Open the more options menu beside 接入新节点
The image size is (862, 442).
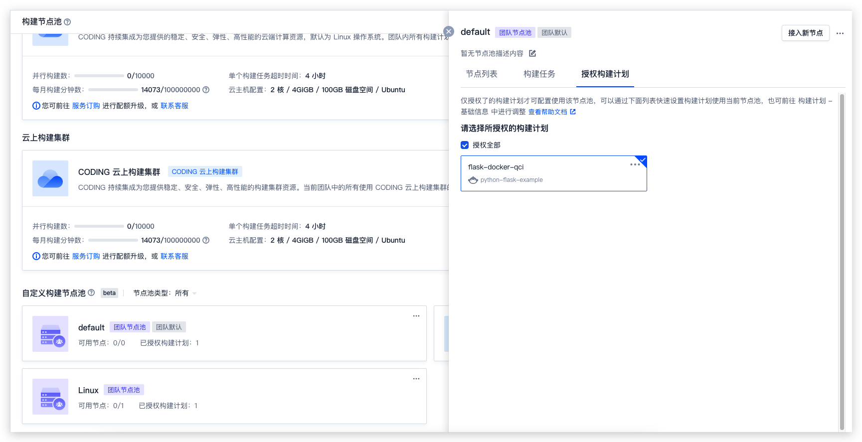840,33
